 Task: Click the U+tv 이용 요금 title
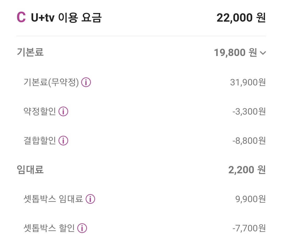coord(66,18)
